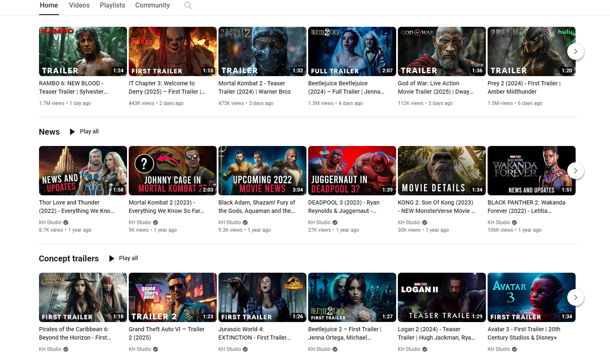Click title BLACK PANTHER 2: Wakanda Forever
This screenshot has width=610, height=353.
click(x=527, y=207)
